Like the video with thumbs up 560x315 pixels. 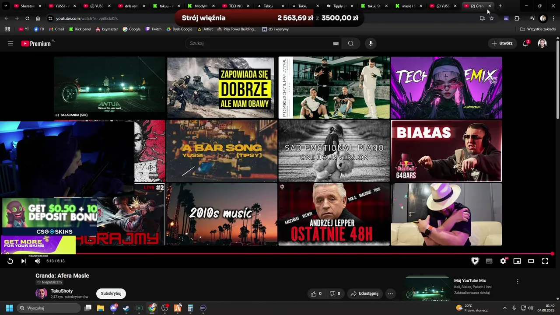316,294
